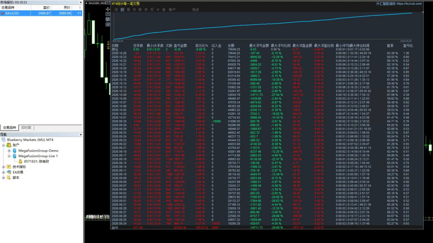
Task: Click the stacked-window restore icon on chart
Action: click(108, 25)
